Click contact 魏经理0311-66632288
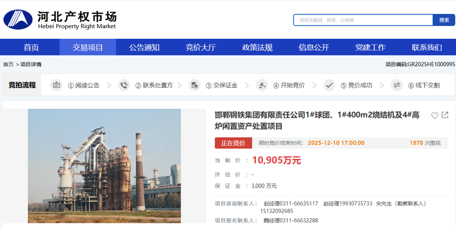Screen dimensions: 456x228 pyautogui.click(x=291, y=221)
